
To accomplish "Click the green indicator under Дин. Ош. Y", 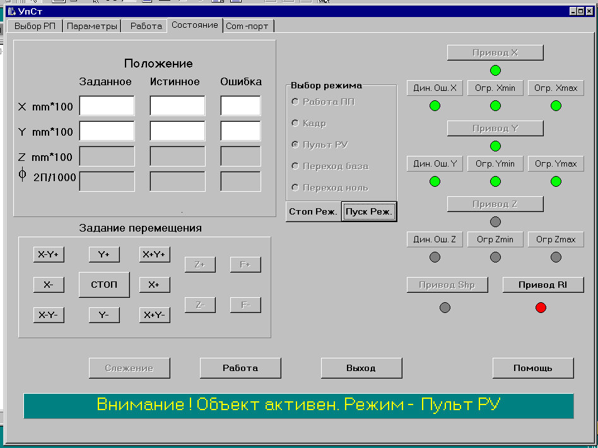I will click(x=435, y=181).
